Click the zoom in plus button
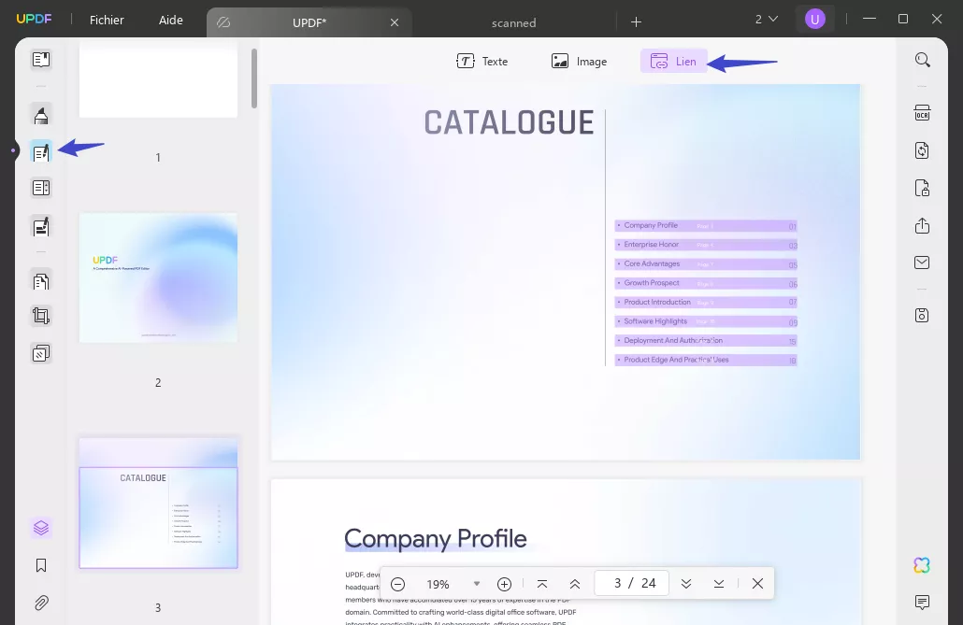Image resolution: width=963 pixels, height=625 pixels. (504, 584)
